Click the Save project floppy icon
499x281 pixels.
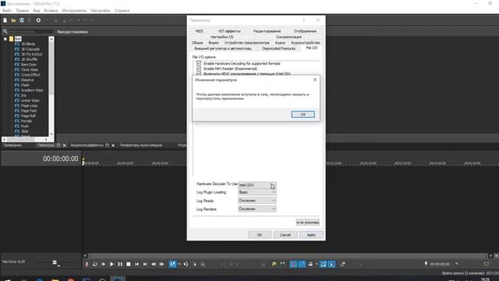pyautogui.click(x=22, y=20)
